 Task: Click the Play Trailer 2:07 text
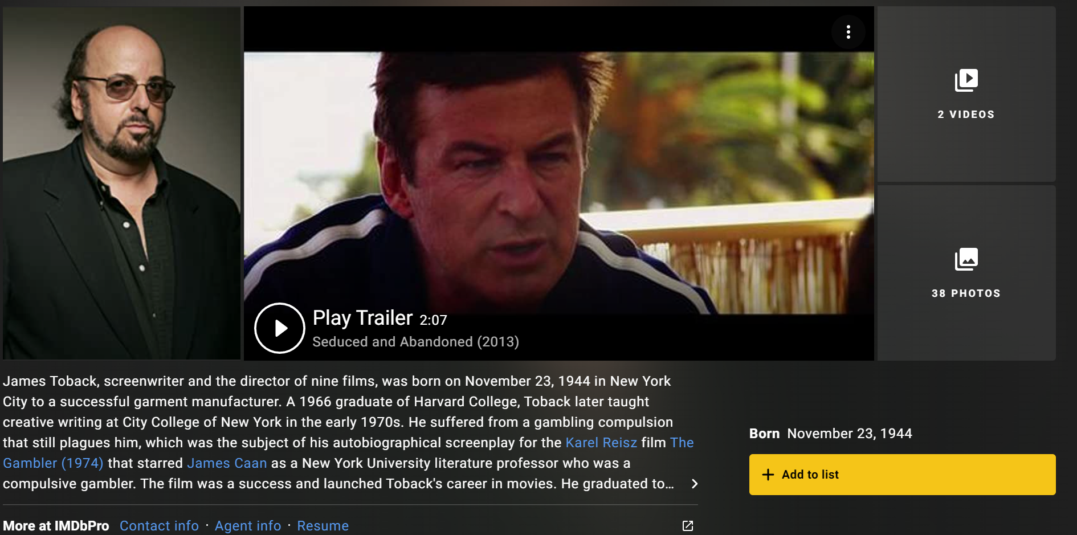point(380,318)
